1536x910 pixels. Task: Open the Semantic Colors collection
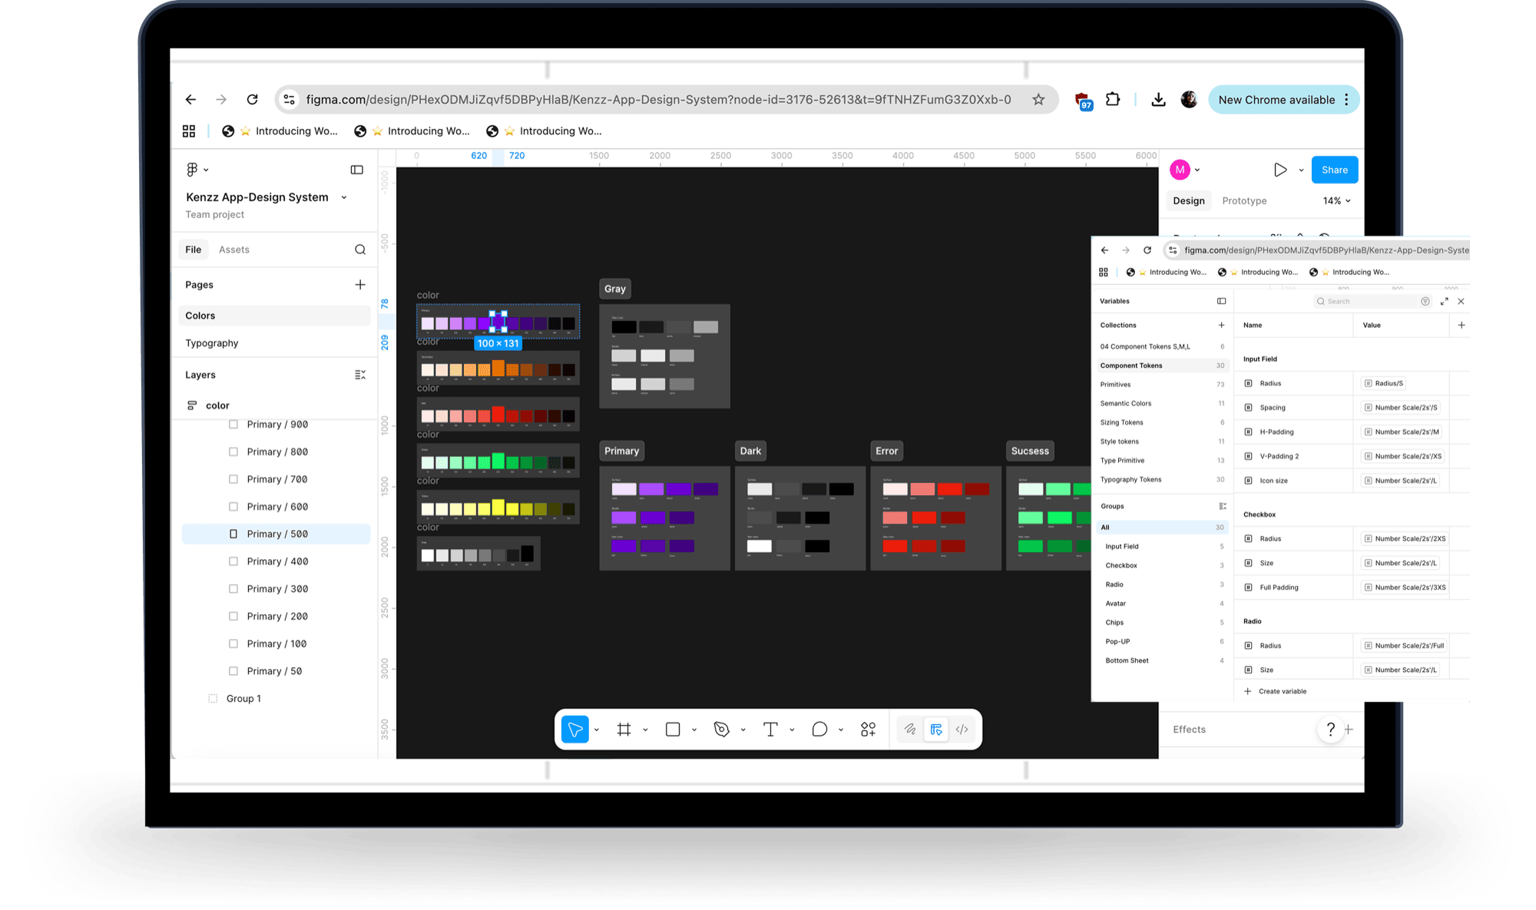point(1162,404)
